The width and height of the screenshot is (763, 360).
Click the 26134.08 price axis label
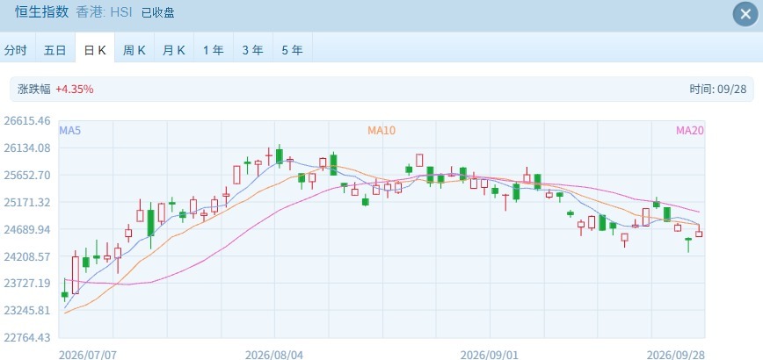tap(27, 148)
